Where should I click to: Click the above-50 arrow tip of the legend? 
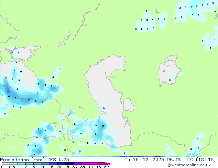(109, 164)
